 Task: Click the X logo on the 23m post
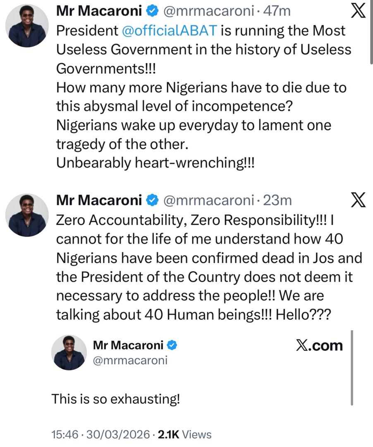click(x=358, y=201)
